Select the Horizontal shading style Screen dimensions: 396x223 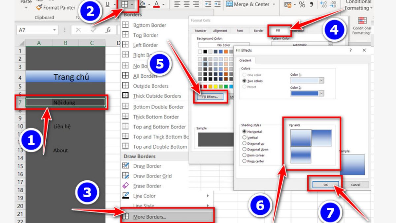[245, 131]
